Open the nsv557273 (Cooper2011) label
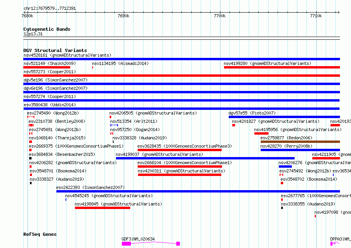Viewport: 351px width, 248px height. click(50, 72)
